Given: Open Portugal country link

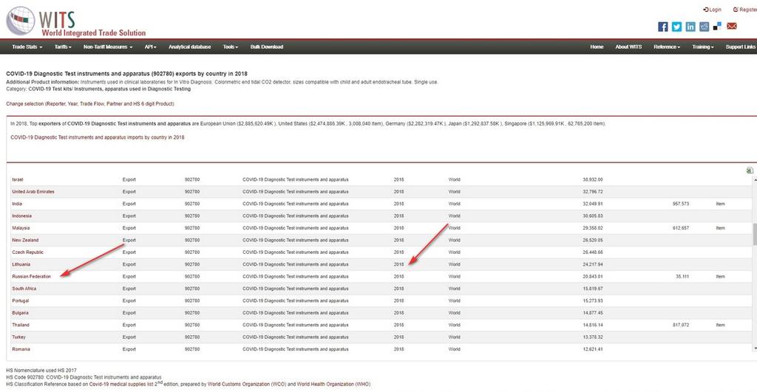Looking at the screenshot, I should (x=21, y=301).
